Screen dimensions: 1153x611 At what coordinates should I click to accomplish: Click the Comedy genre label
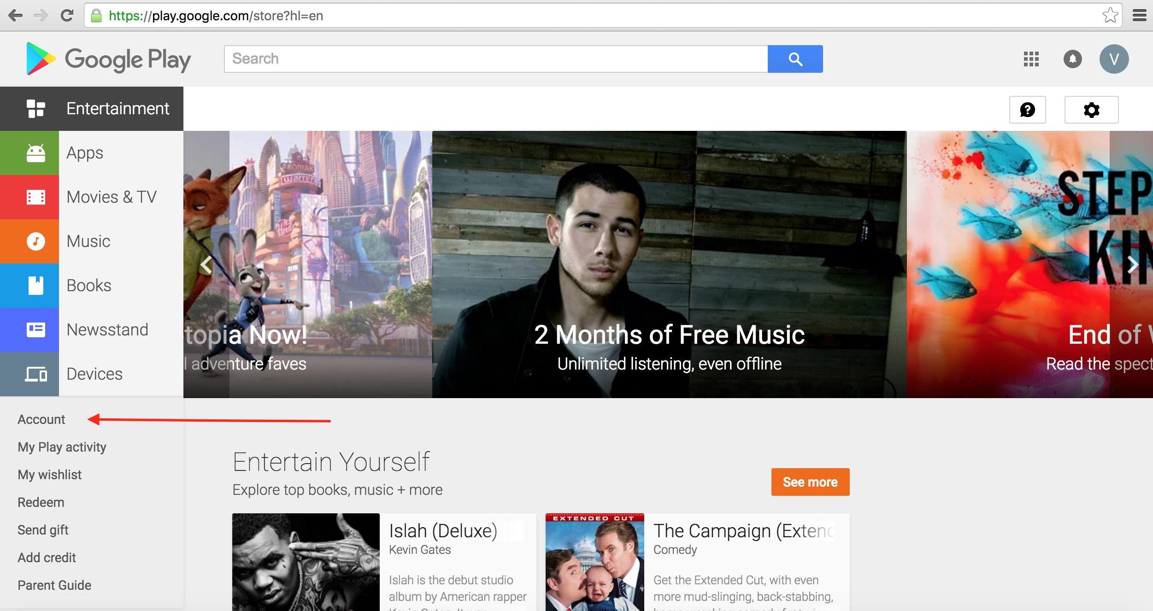pyautogui.click(x=675, y=550)
